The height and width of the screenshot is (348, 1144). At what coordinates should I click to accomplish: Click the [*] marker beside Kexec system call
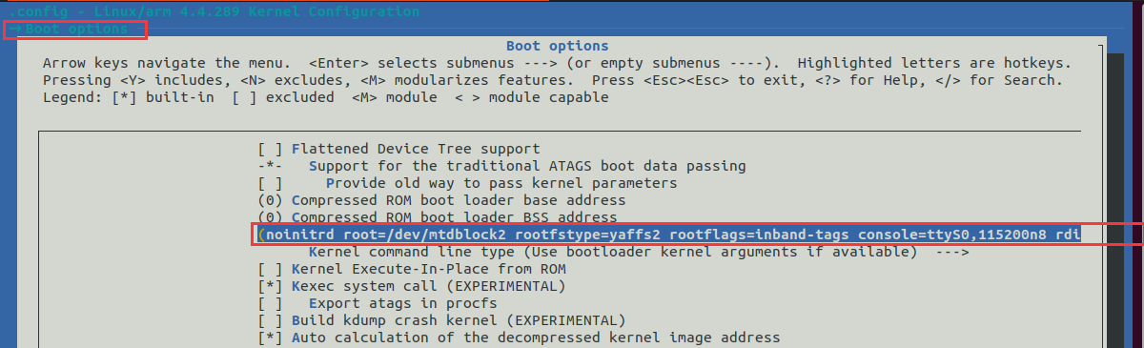pos(270,286)
